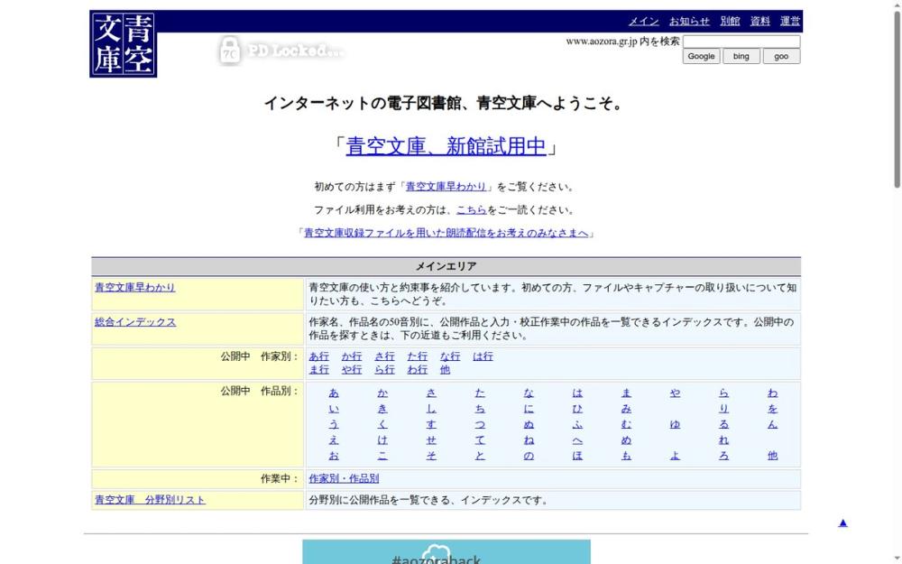Open the お知らせ menu link
Viewport: 902px width, 564px height.
(689, 22)
